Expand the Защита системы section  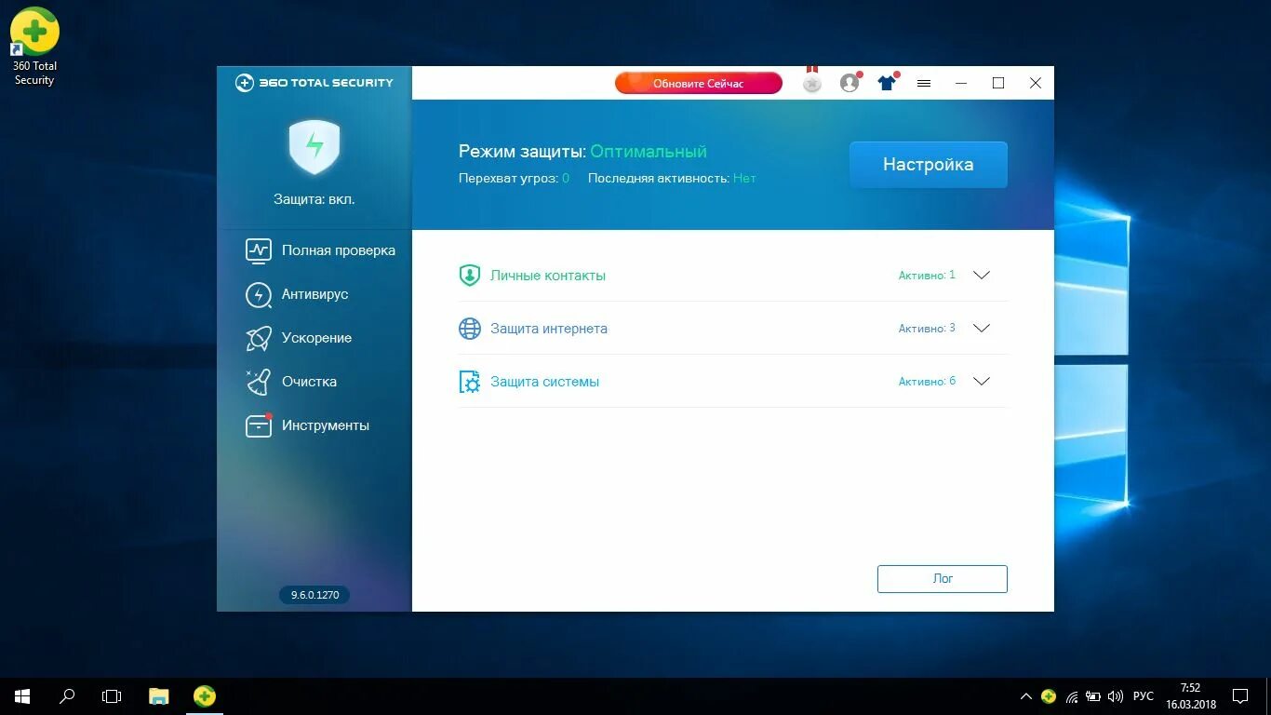982,381
